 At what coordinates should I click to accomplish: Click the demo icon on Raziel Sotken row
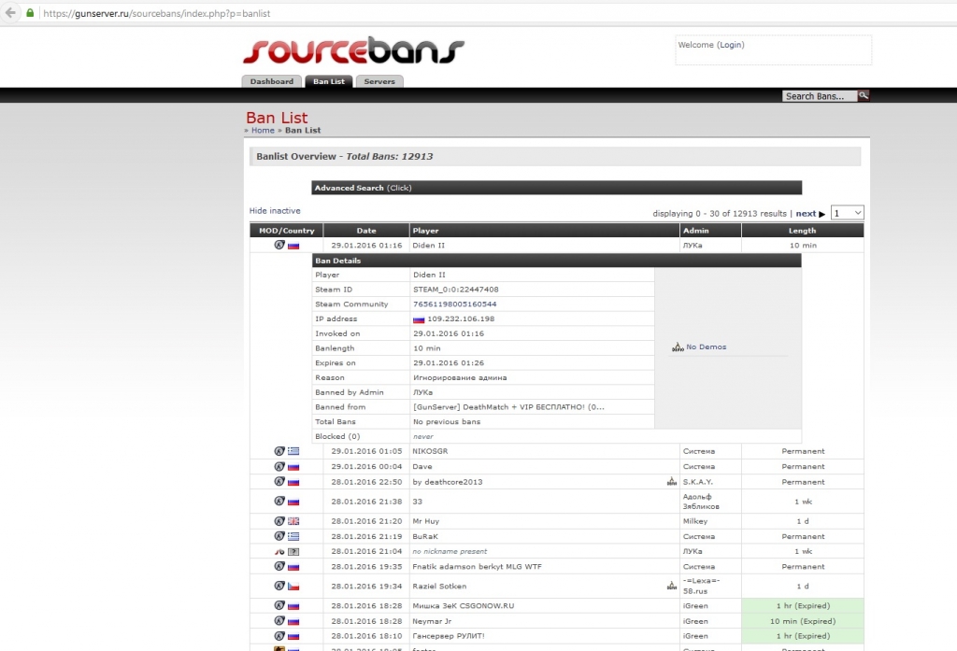(671, 586)
